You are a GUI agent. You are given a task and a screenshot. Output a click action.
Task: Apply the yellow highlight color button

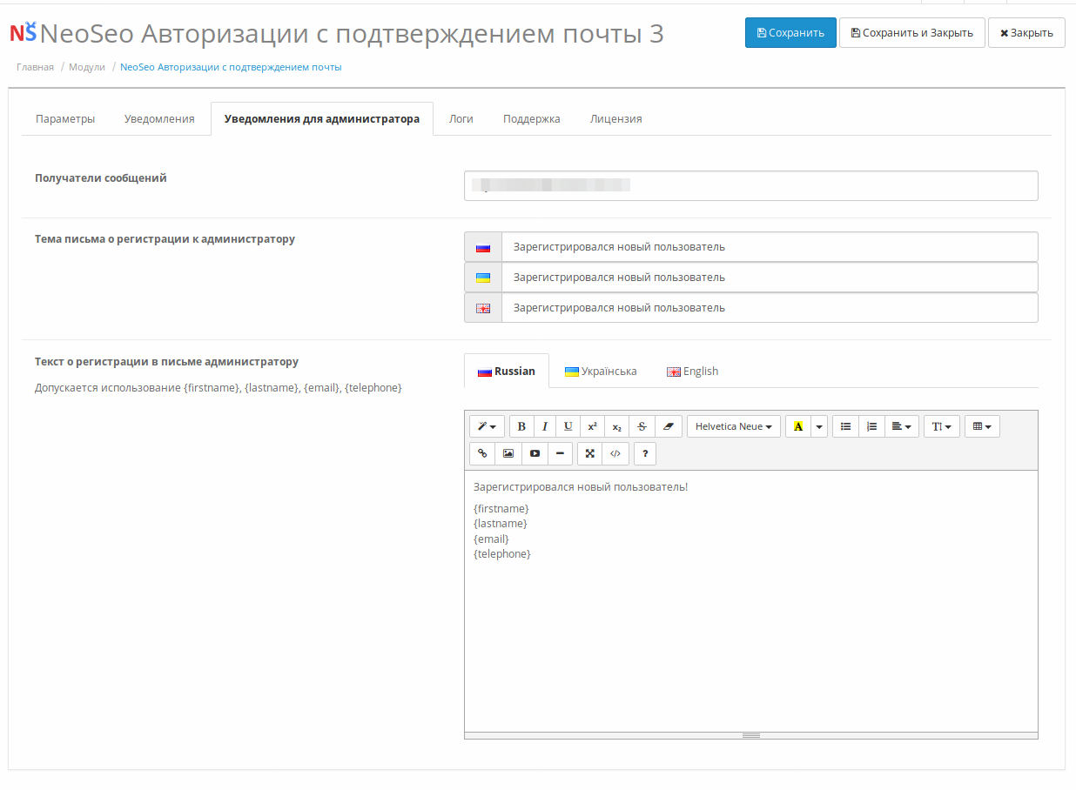click(x=797, y=426)
